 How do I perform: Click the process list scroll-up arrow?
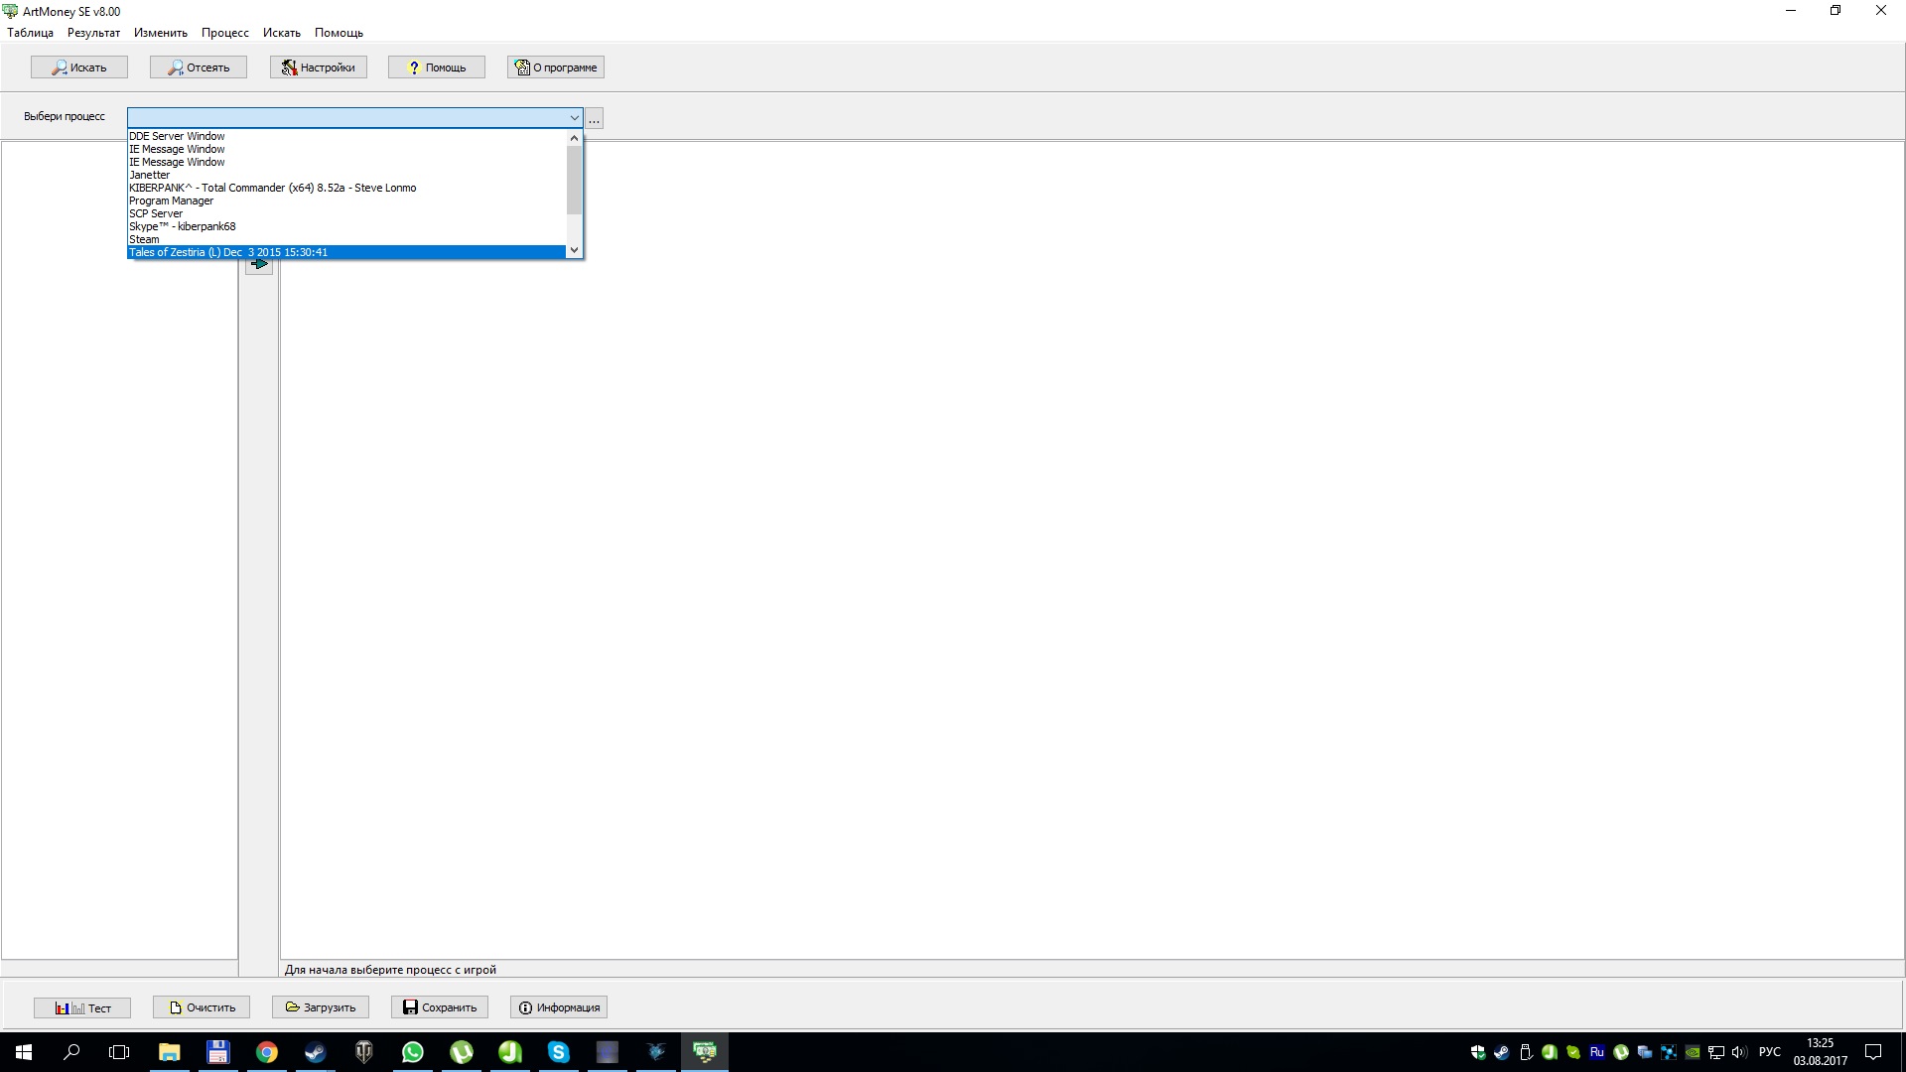coord(574,138)
